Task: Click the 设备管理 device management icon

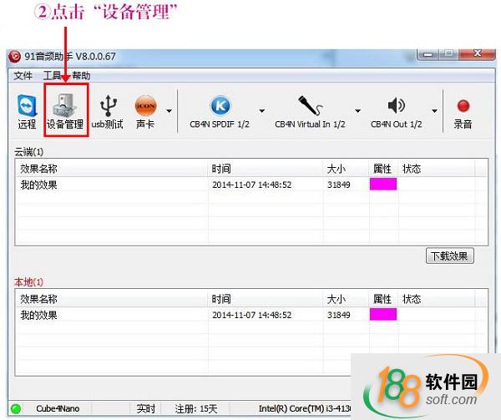Action: [65, 113]
